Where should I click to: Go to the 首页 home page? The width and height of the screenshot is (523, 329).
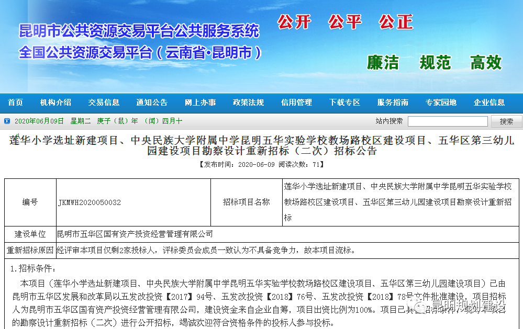point(16,103)
